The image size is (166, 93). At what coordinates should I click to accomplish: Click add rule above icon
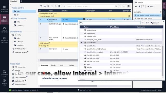(41, 6)
